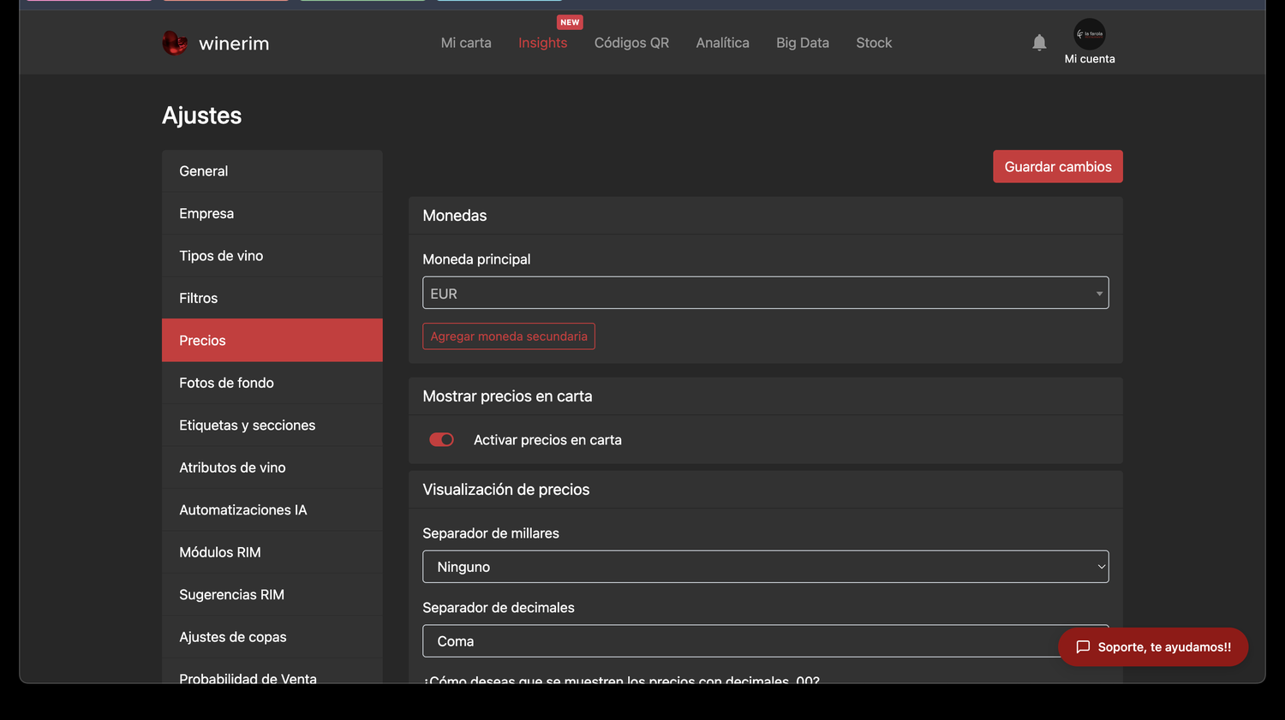
Task: Select the General settings tab
Action: [272, 171]
